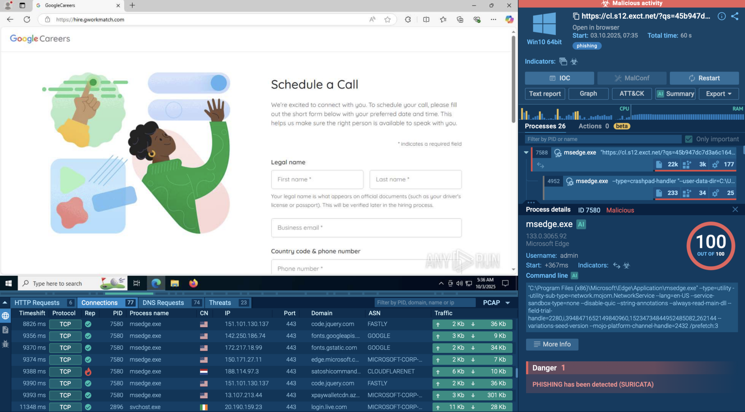Switch to the Threats tab
The height and width of the screenshot is (412, 745).
220,302
